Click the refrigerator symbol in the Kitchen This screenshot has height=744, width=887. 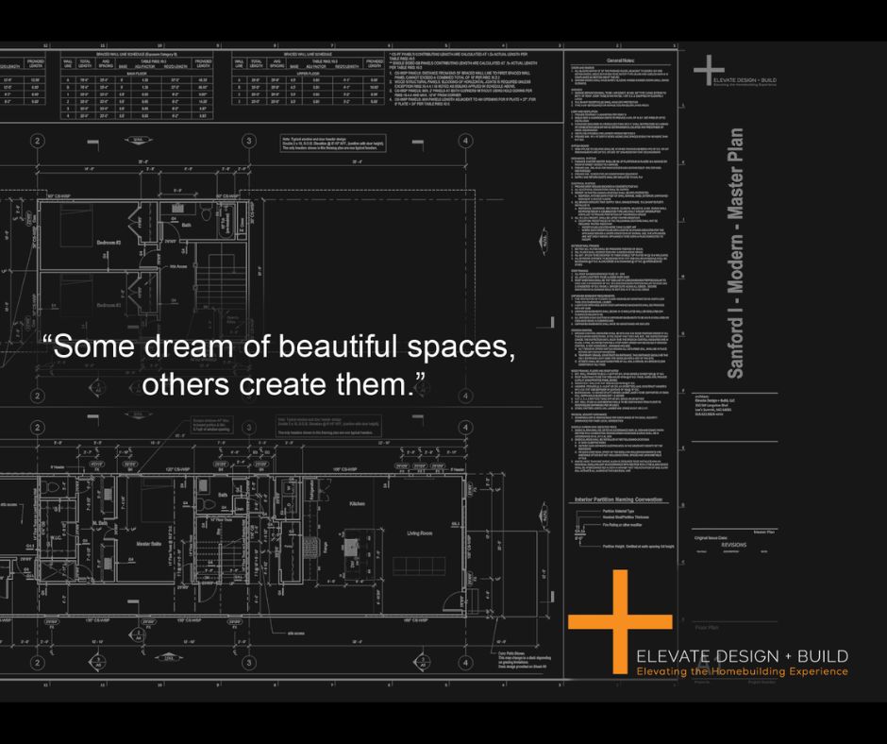pos(311,489)
